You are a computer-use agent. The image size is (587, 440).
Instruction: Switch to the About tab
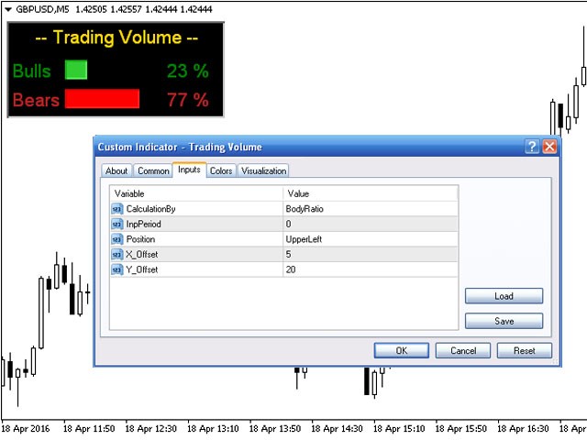[116, 170]
